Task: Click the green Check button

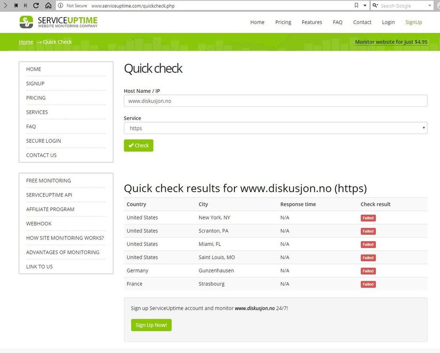Action: click(139, 145)
